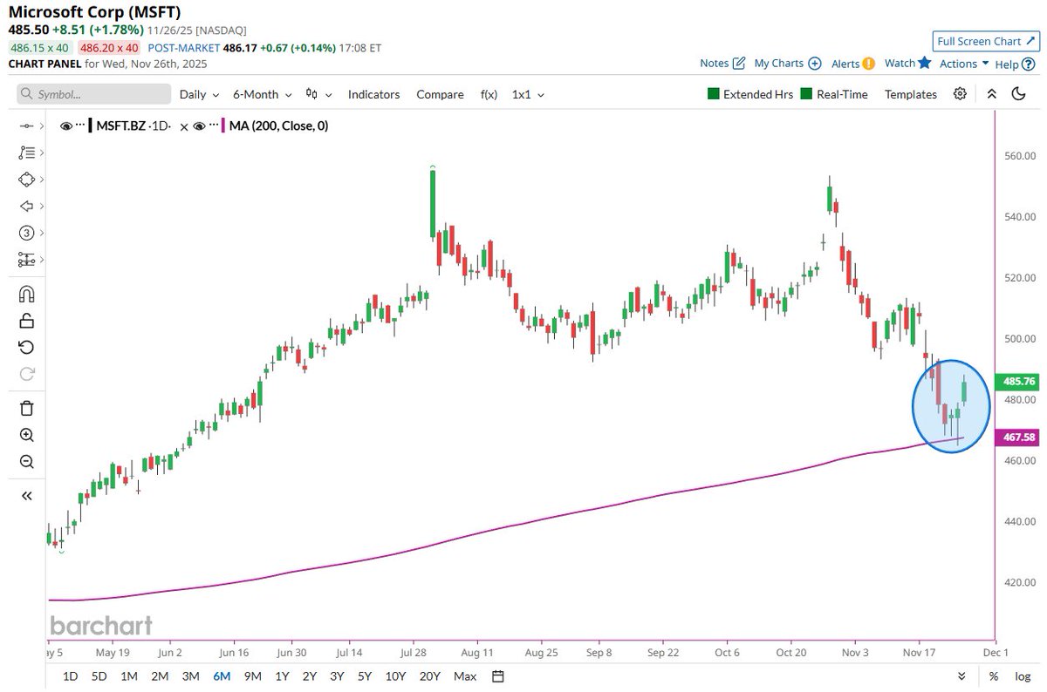Open Compare menu
The image size is (1047, 692).
coord(440,94)
